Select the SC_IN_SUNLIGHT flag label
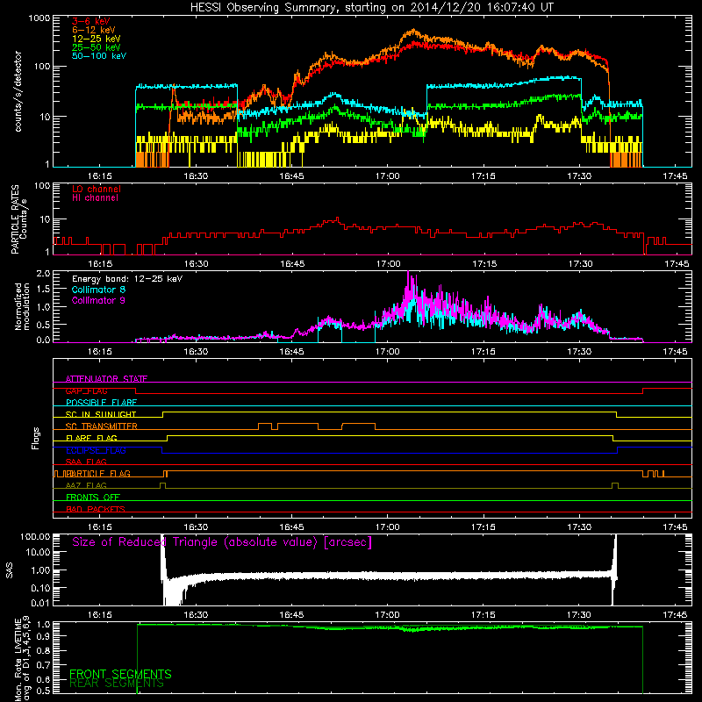This screenshot has height=702, width=702. [101, 414]
